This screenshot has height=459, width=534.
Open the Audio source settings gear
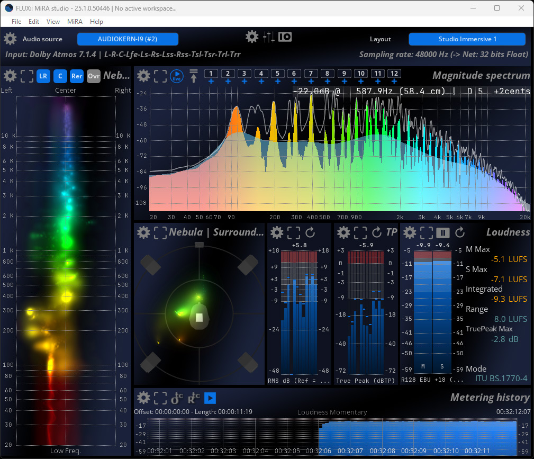10,39
